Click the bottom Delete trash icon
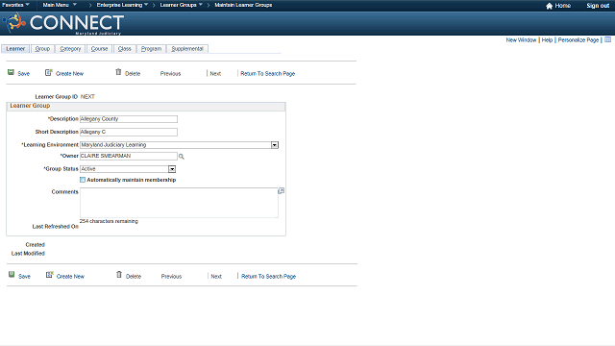615x346 pixels. pos(119,275)
